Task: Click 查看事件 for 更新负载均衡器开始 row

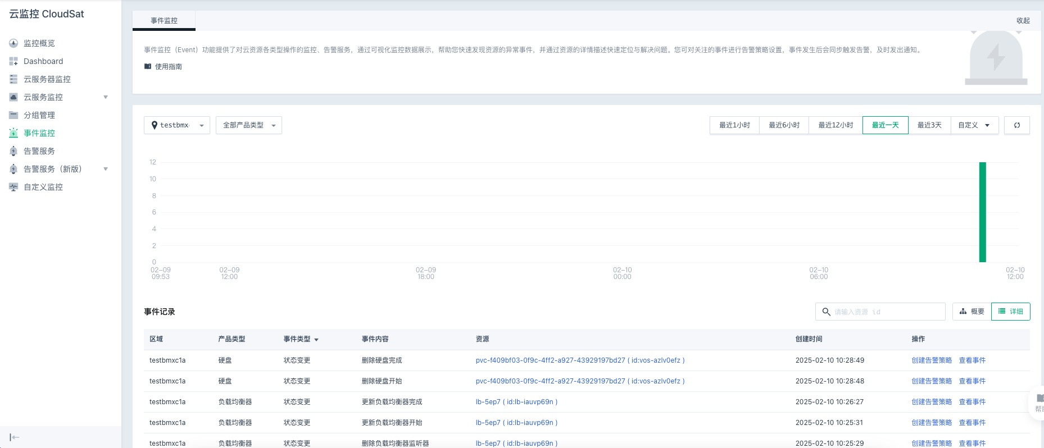Action: click(972, 423)
